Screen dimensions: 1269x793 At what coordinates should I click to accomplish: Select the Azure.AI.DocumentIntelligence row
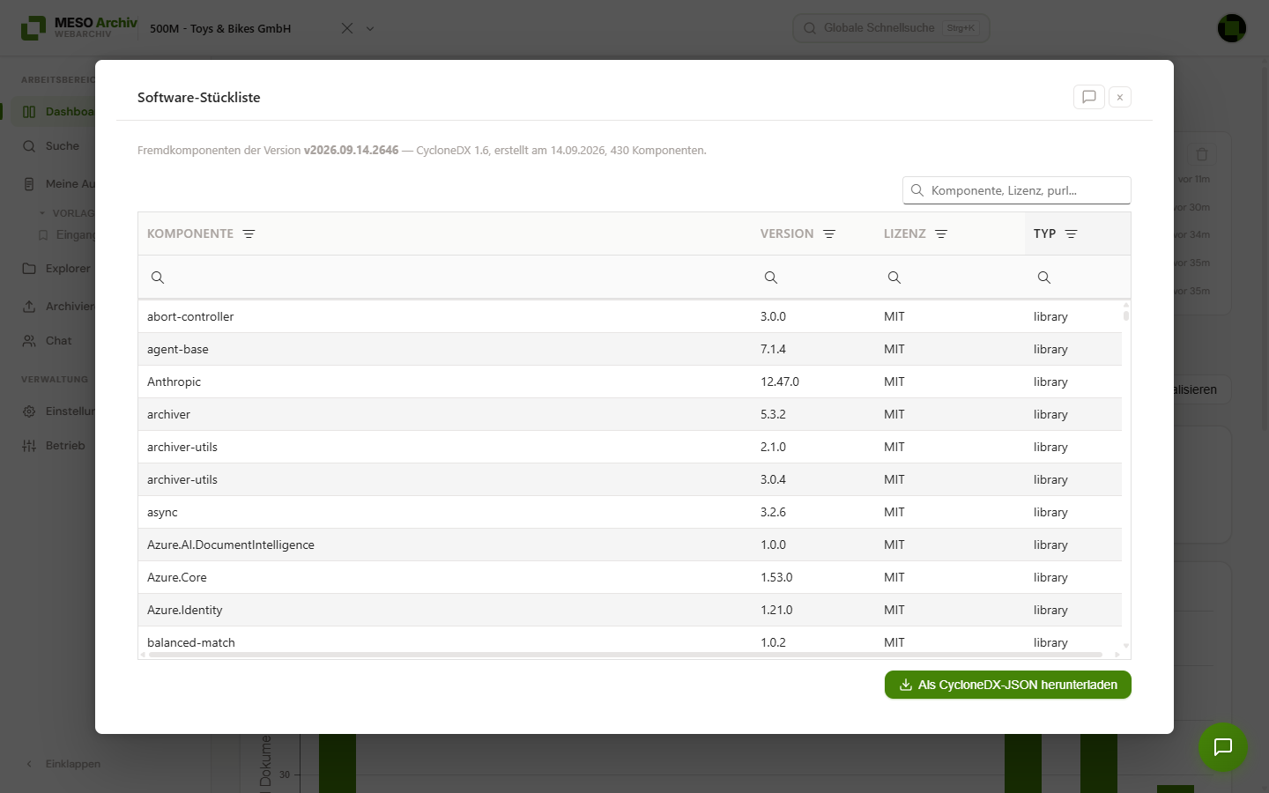pyautogui.click(x=629, y=545)
